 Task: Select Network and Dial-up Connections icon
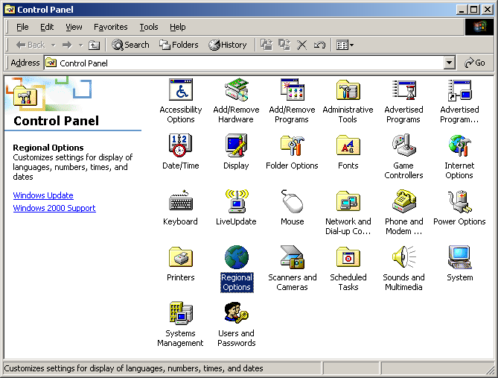click(348, 202)
